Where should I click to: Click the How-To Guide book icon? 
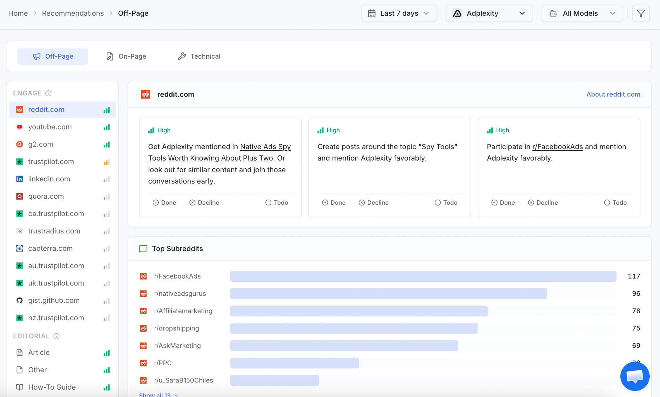pos(20,387)
